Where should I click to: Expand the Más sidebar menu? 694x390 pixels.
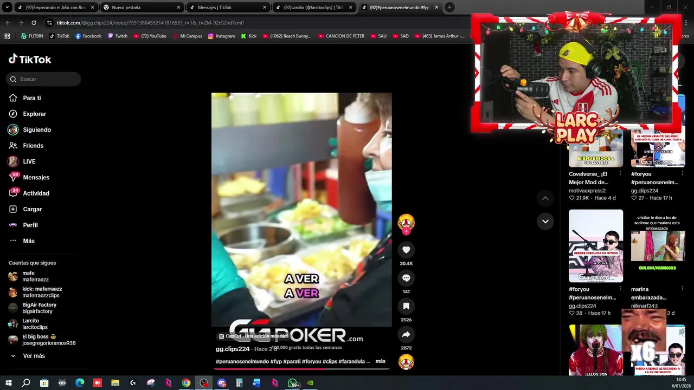tap(22, 241)
